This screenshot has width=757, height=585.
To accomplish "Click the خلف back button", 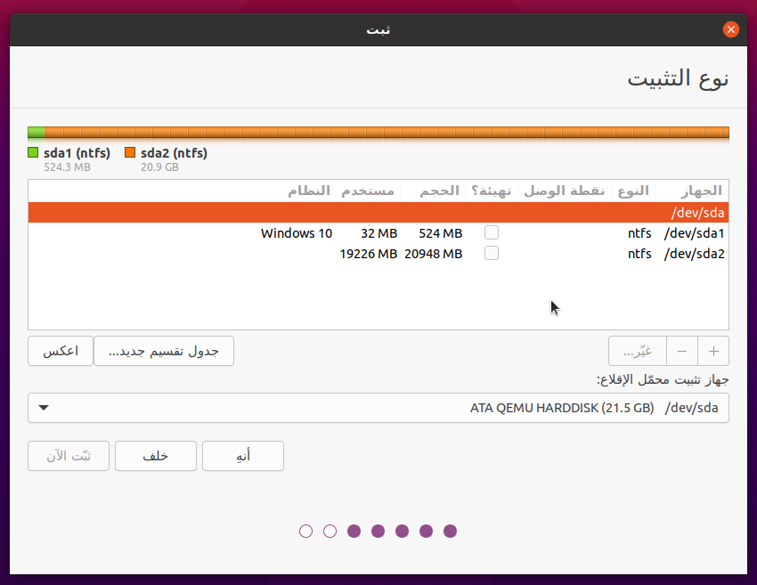I will pos(155,456).
